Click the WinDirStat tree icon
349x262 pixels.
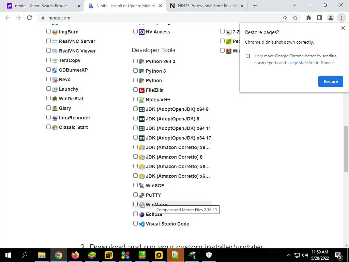[x=55, y=99]
